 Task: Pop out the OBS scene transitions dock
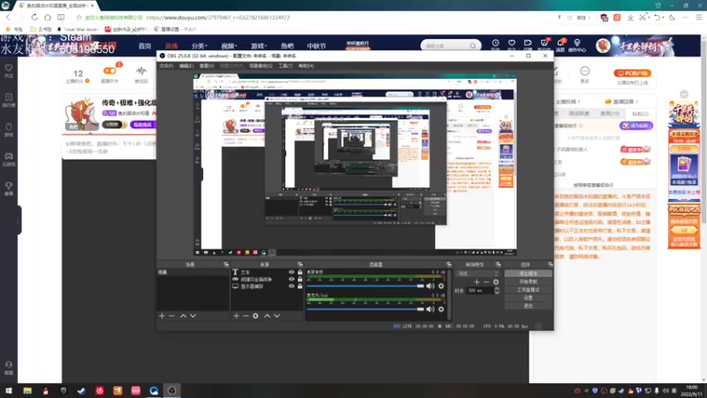coord(498,264)
